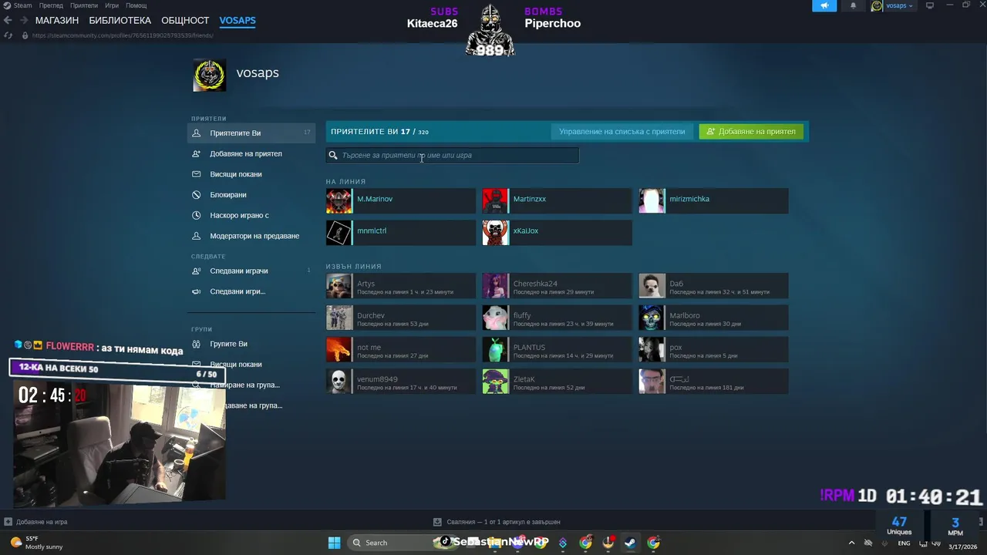Click the friends icon beside Приятелите Ви

(x=197, y=133)
